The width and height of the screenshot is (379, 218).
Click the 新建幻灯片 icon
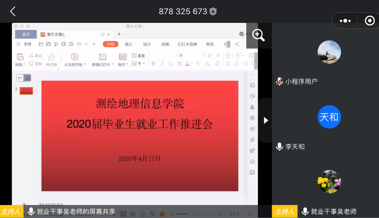(x=102, y=57)
